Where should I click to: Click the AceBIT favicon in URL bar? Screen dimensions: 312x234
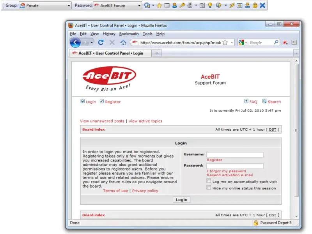coord(135,42)
